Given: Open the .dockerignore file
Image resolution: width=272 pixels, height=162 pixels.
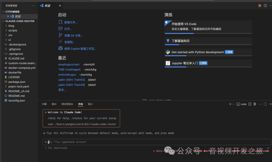Looking at the screenshot, I should [19, 44].
